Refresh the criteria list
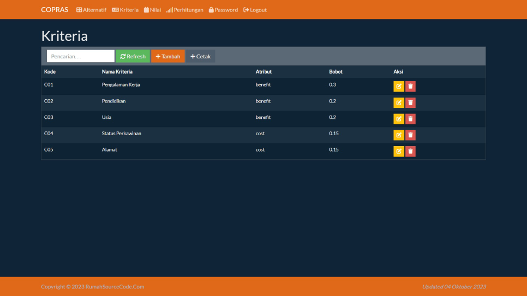The width and height of the screenshot is (527, 296). (x=133, y=56)
